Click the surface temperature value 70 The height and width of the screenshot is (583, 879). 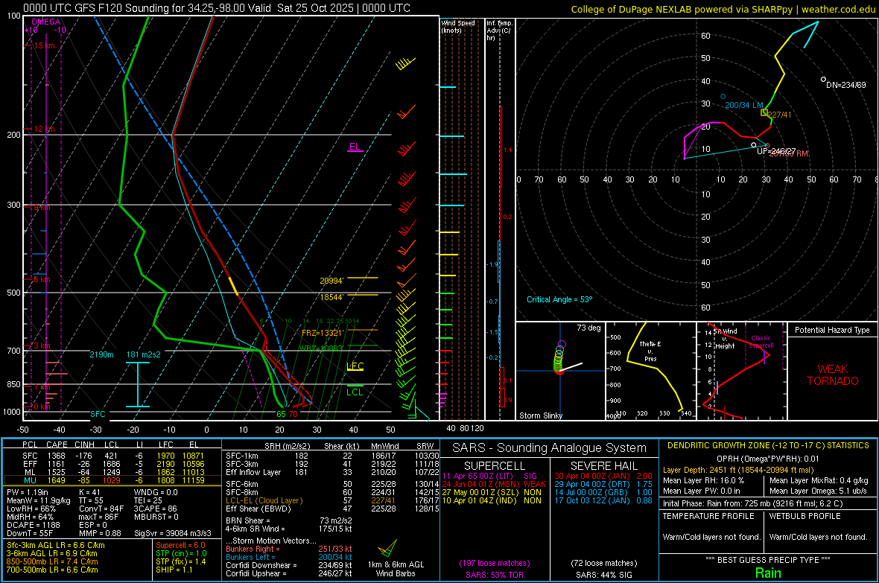tap(293, 414)
